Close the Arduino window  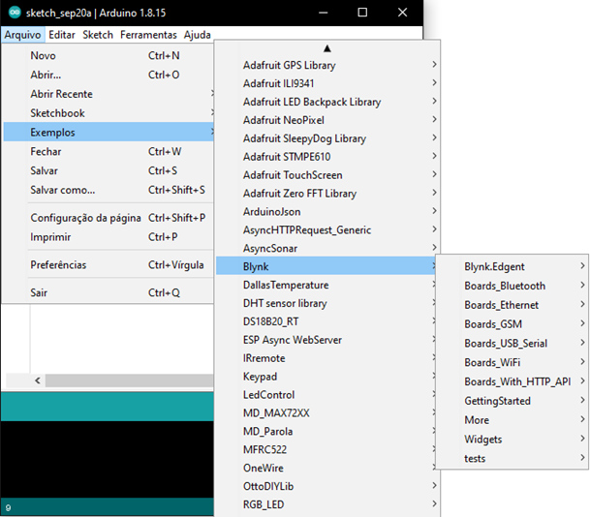click(403, 13)
